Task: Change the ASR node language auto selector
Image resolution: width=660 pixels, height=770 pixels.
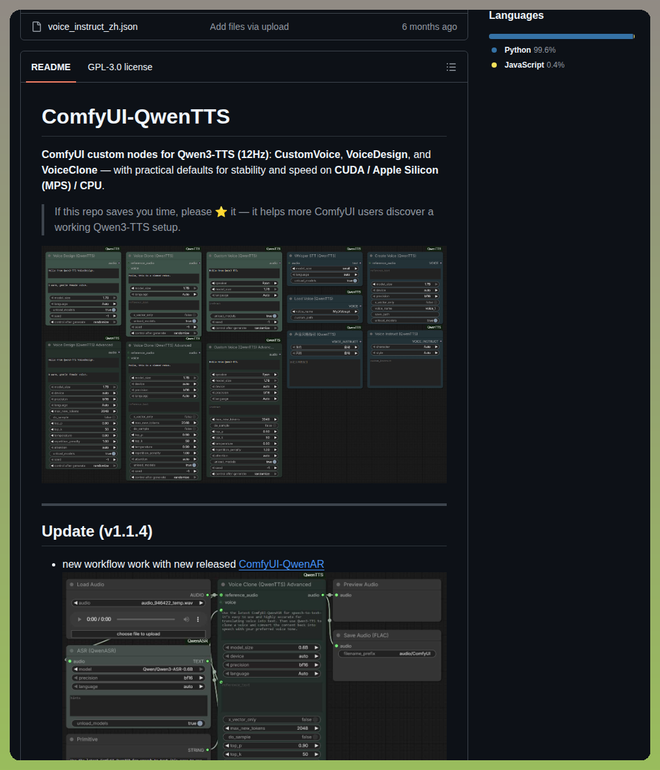Action: pyautogui.click(x=139, y=687)
